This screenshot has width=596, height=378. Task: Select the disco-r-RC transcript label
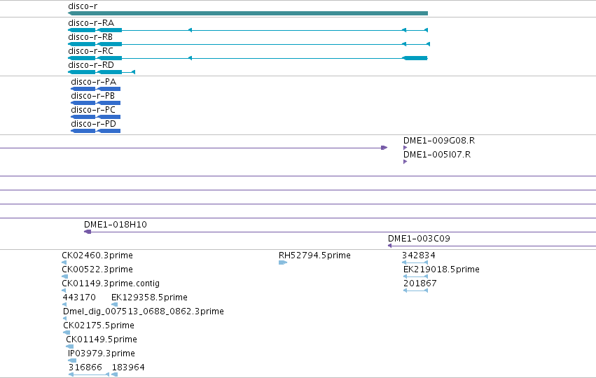coord(90,51)
